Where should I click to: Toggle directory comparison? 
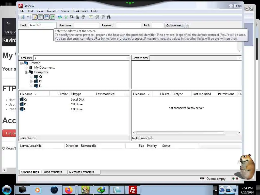[97, 17]
